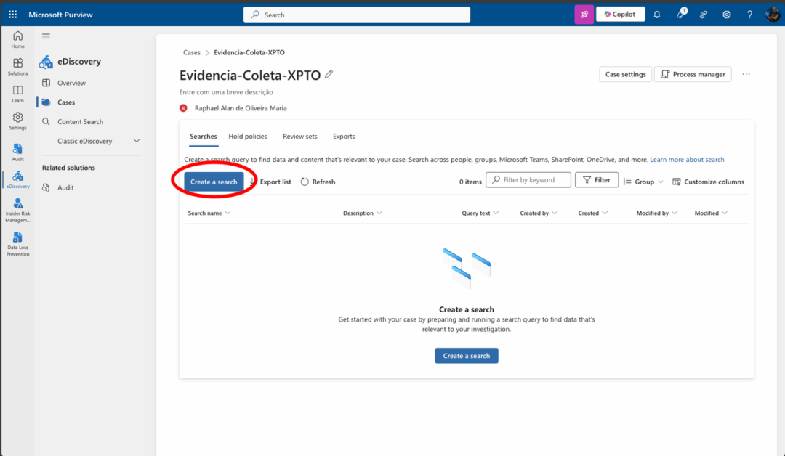Open Process manager

693,74
